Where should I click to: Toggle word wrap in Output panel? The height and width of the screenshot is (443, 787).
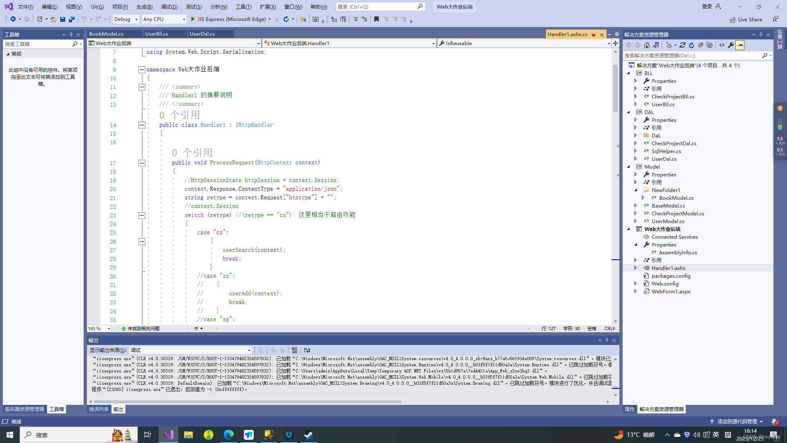pyautogui.click(x=307, y=350)
